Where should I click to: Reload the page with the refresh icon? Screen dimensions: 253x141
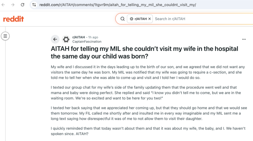[x=22, y=5]
